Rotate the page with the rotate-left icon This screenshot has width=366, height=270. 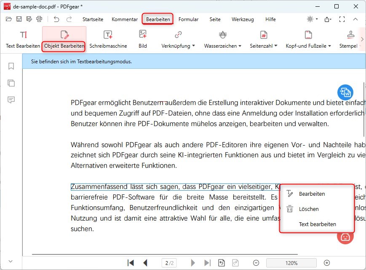[222, 263]
